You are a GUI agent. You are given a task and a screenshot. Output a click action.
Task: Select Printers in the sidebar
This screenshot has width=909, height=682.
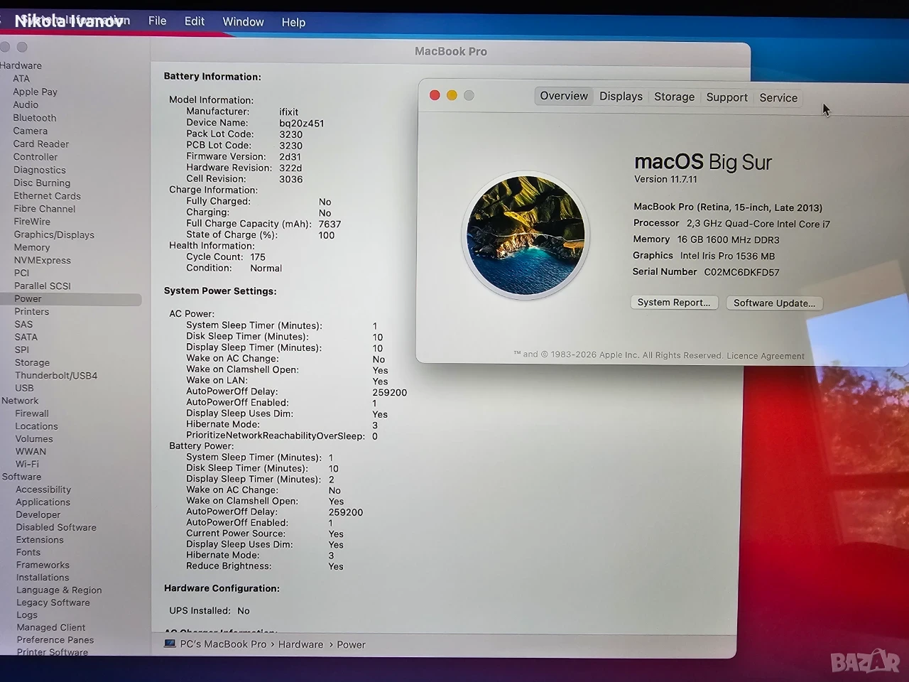click(31, 312)
